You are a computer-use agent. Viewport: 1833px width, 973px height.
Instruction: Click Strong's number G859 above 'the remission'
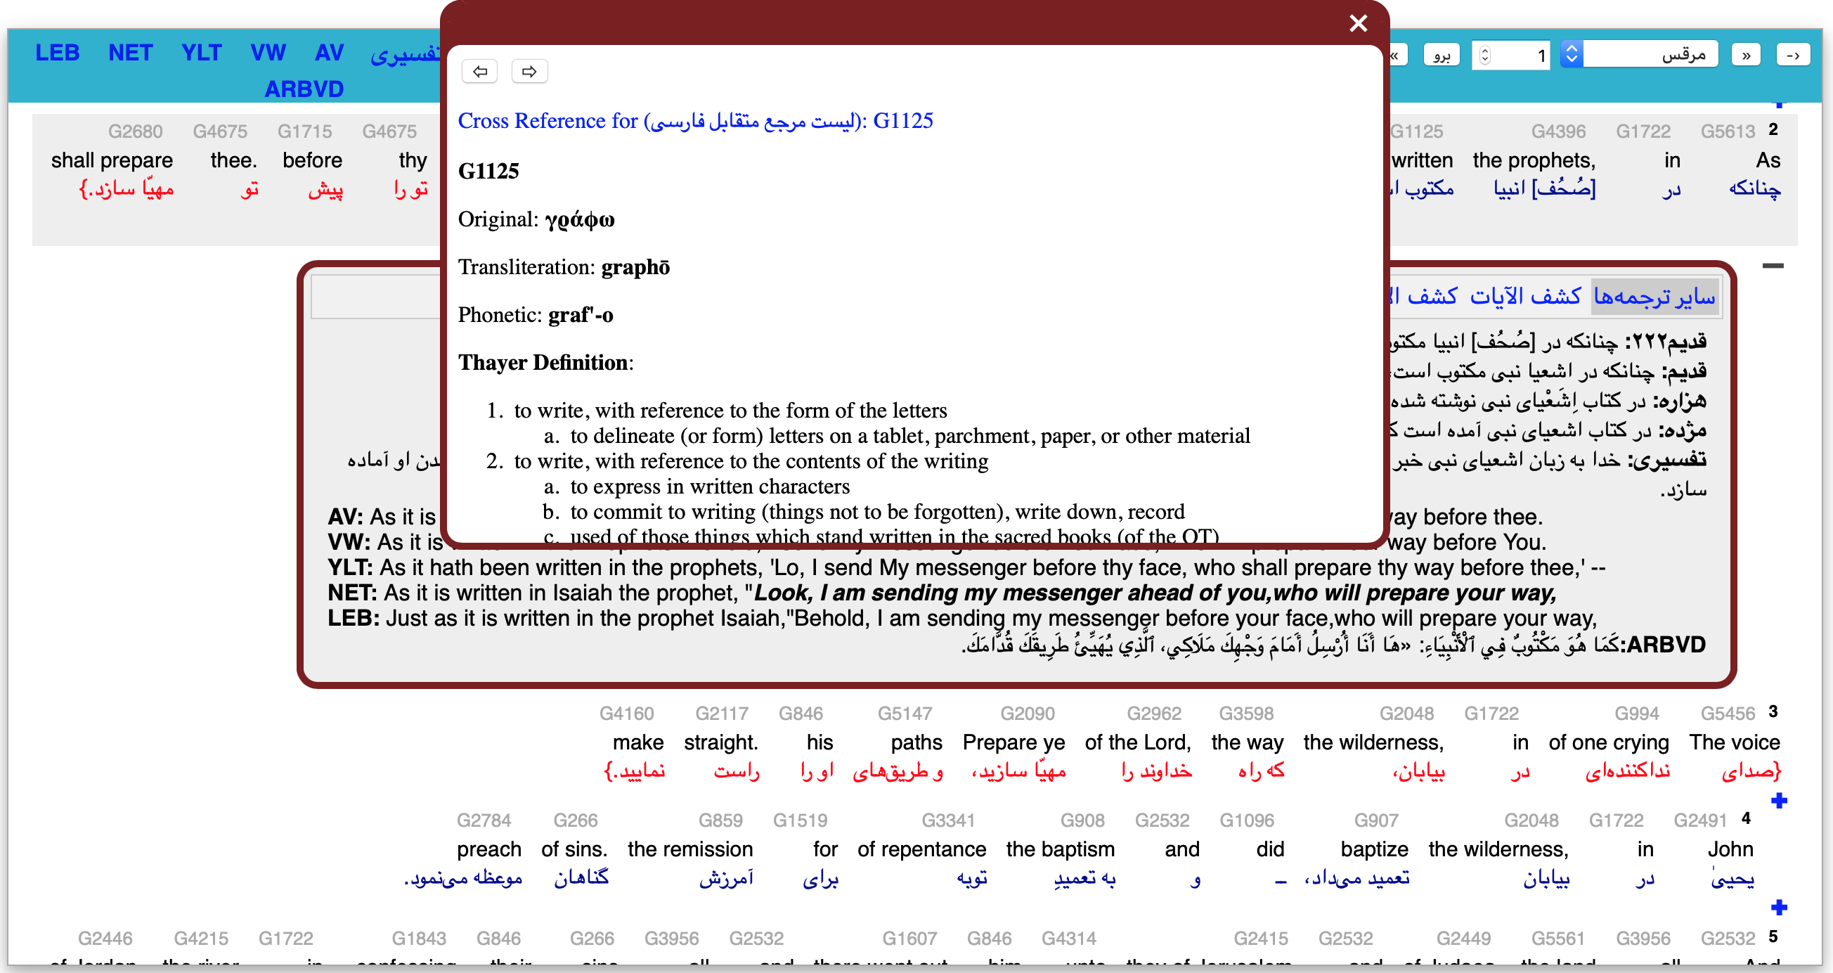tap(720, 820)
